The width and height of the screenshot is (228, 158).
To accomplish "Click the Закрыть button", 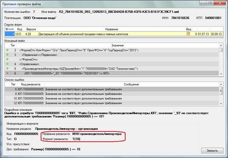I will (x=212, y=150).
